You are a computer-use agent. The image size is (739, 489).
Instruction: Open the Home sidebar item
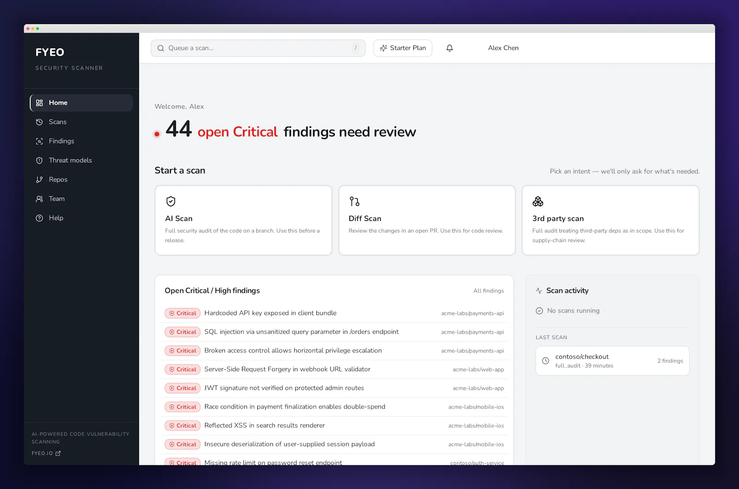(81, 103)
